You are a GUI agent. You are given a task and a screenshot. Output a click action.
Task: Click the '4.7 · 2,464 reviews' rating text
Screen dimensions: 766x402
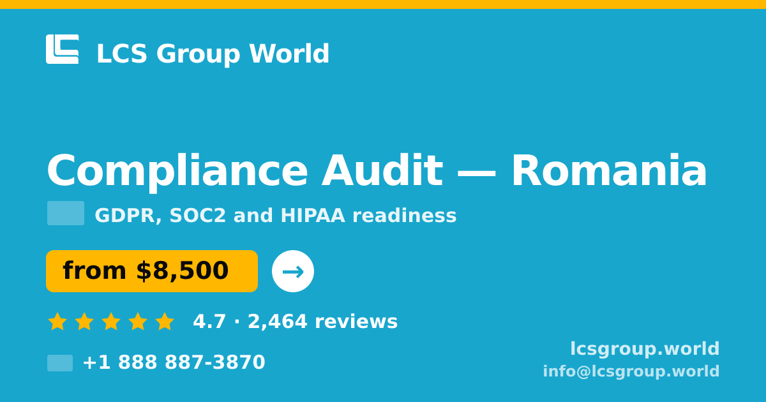[x=296, y=322]
